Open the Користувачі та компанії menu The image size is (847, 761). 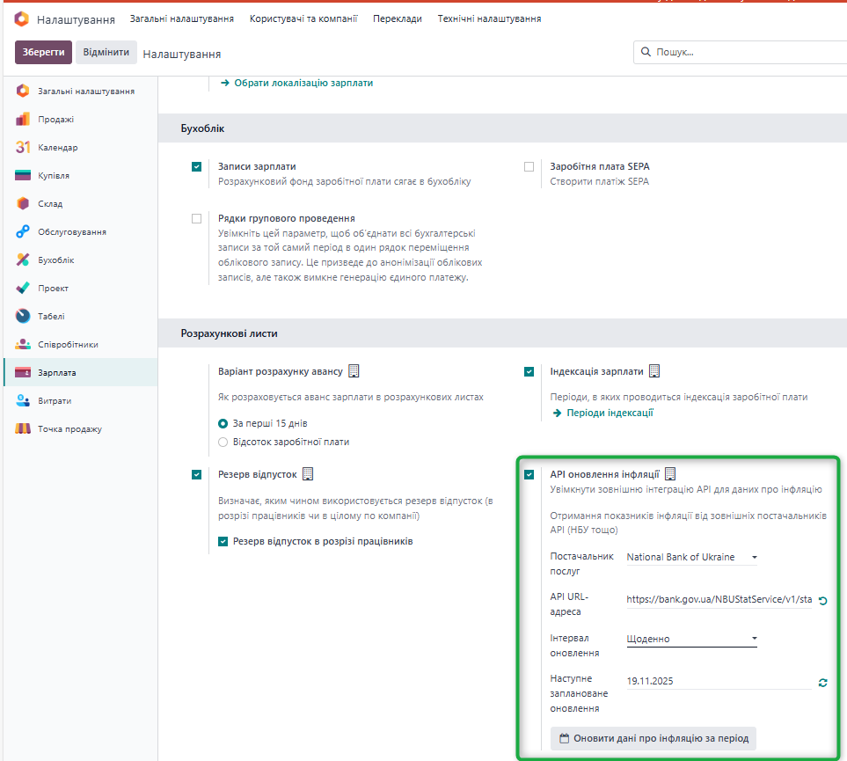pos(303,18)
